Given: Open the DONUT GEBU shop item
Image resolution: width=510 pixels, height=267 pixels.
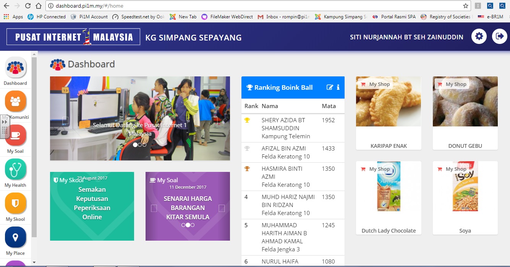Looking at the screenshot, I should (x=465, y=113).
